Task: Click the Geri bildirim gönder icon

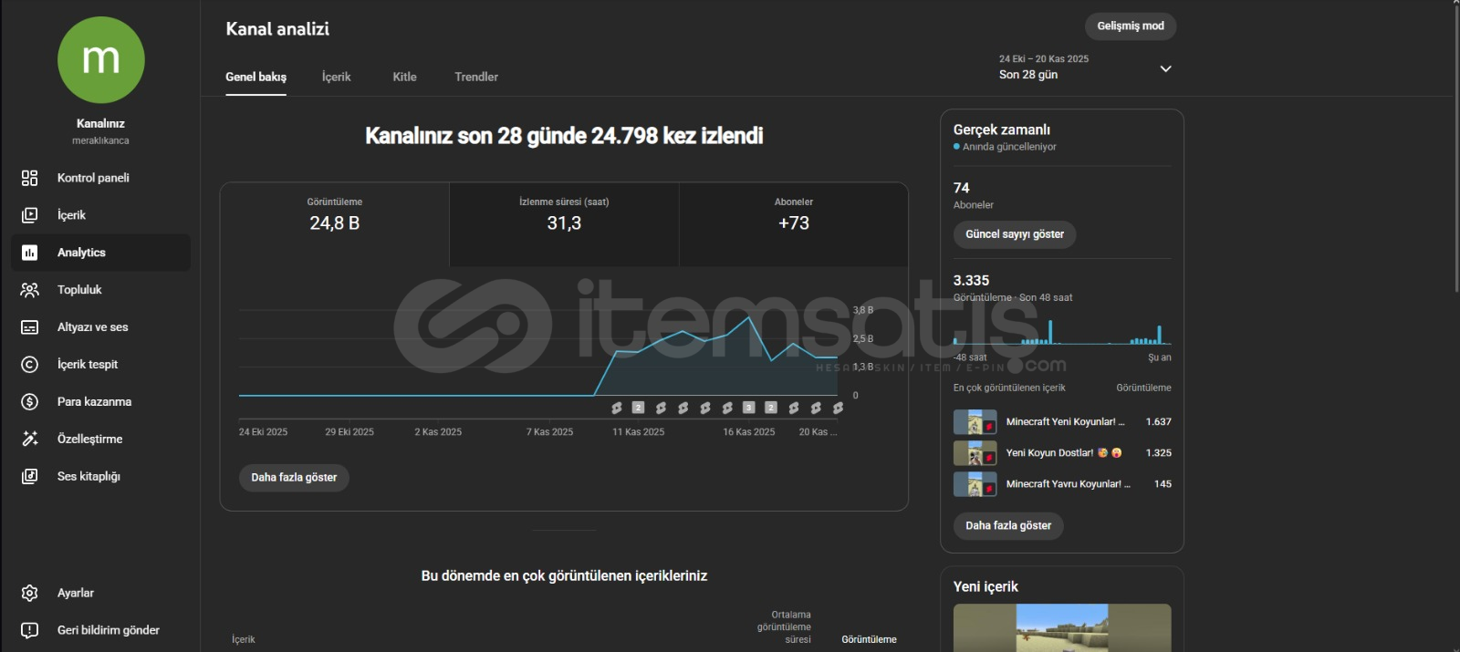Action: coord(29,630)
